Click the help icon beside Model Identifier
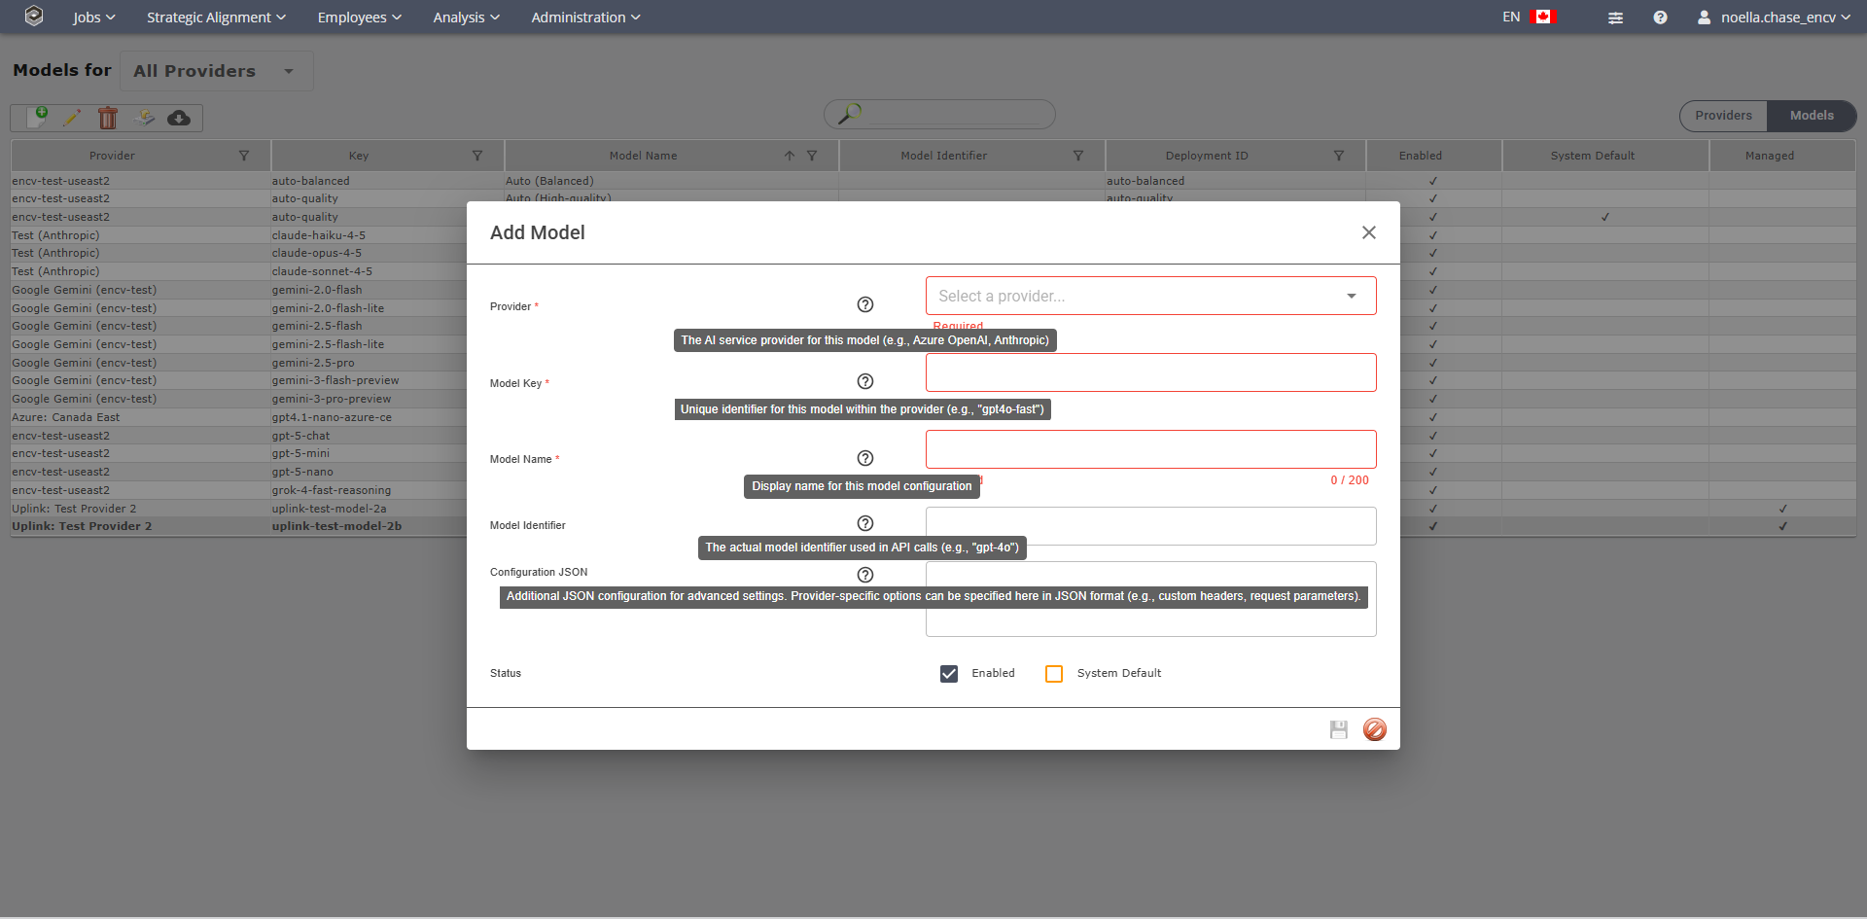1867x919 pixels. (864, 523)
